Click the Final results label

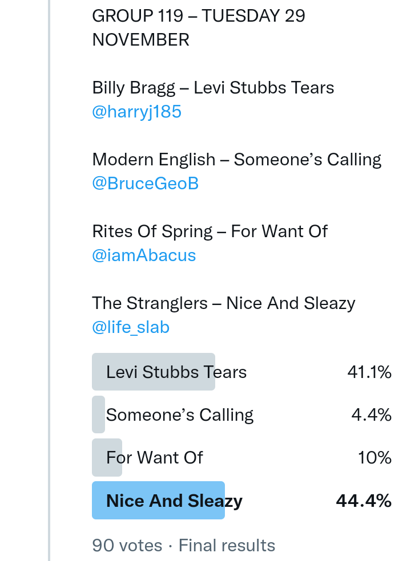[x=227, y=546]
